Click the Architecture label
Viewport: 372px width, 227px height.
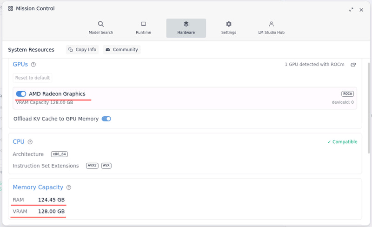[28, 154]
